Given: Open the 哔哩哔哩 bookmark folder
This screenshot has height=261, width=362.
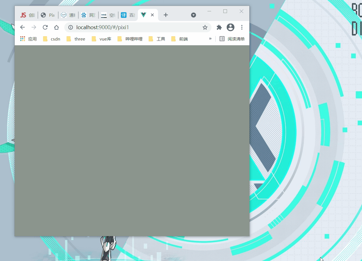Looking at the screenshot, I should pos(130,39).
